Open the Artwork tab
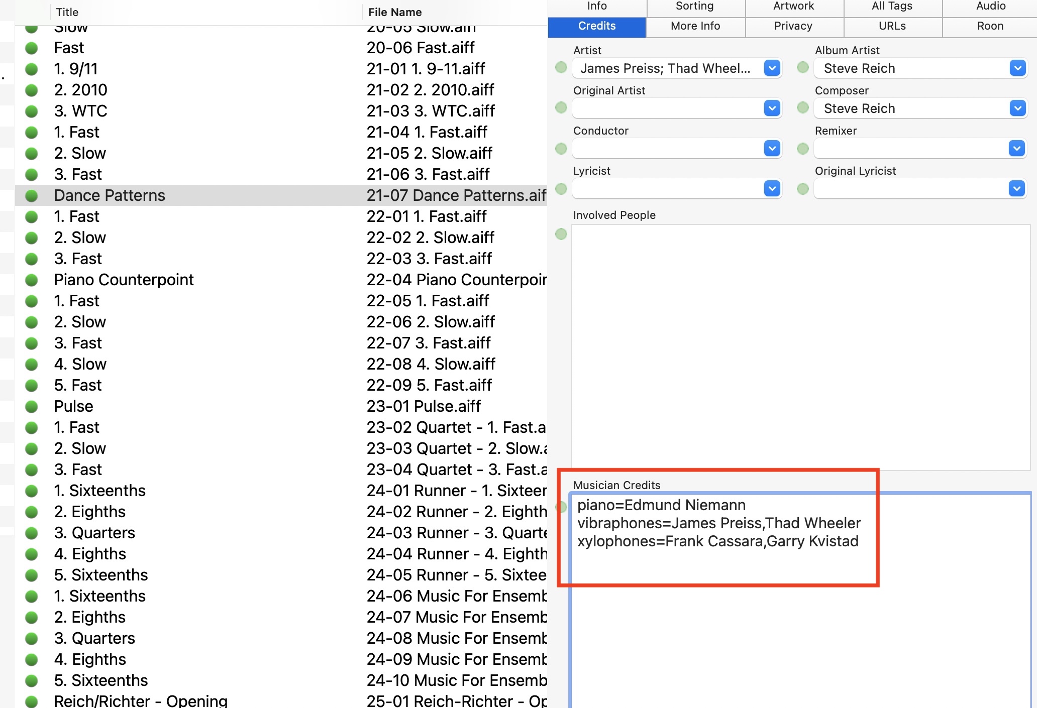Image resolution: width=1037 pixels, height=708 pixels. 793,6
